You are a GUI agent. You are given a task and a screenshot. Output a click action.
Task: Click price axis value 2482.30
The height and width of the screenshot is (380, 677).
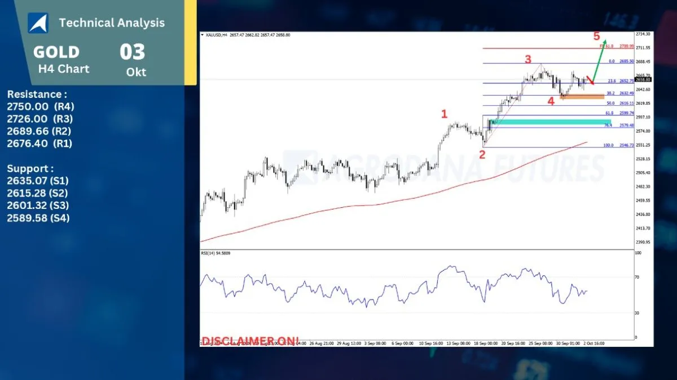pos(643,186)
